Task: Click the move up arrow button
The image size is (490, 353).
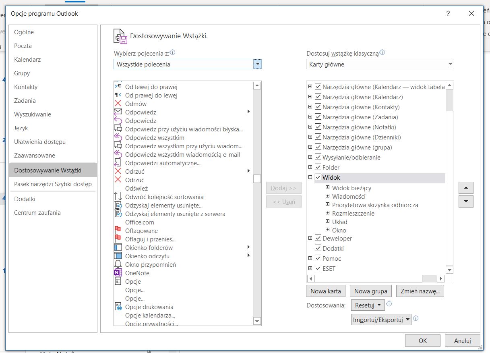Action: pyautogui.click(x=466, y=188)
